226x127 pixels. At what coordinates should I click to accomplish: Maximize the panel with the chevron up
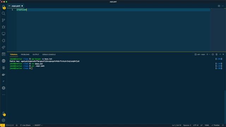(220, 54)
